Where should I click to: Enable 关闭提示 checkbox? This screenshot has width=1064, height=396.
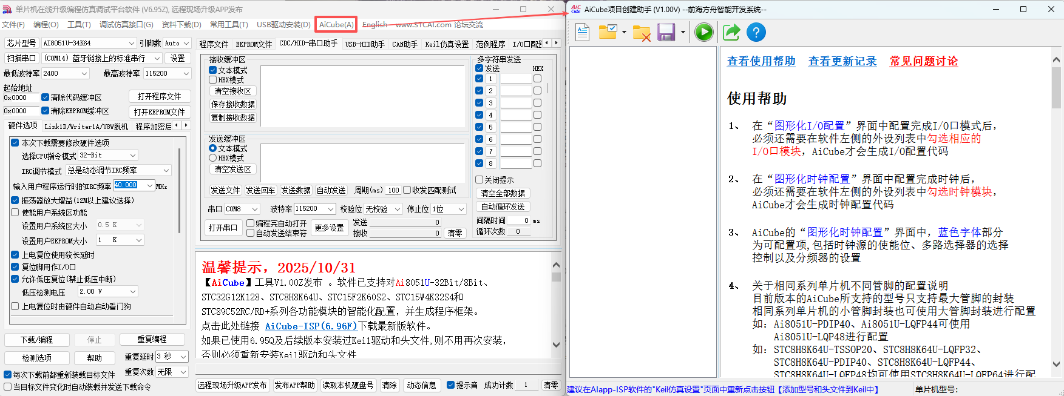point(479,180)
